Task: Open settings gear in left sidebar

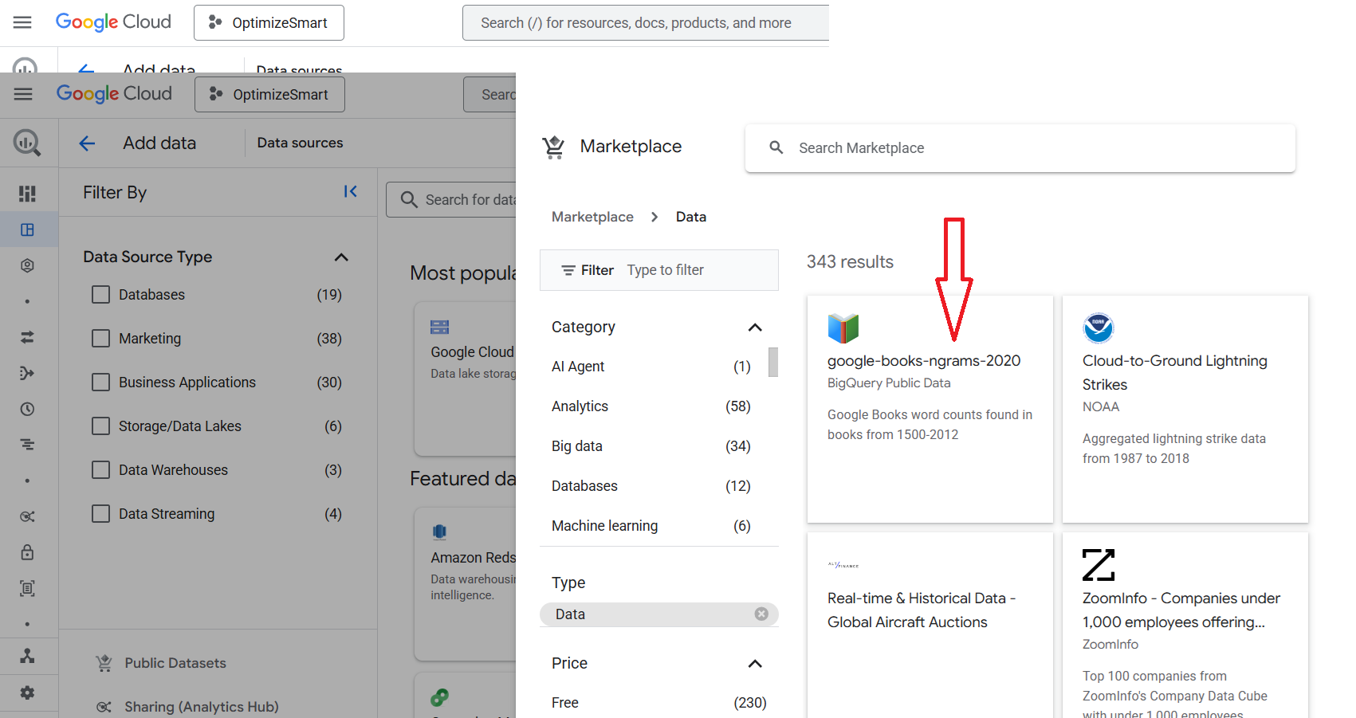Action: pos(27,692)
